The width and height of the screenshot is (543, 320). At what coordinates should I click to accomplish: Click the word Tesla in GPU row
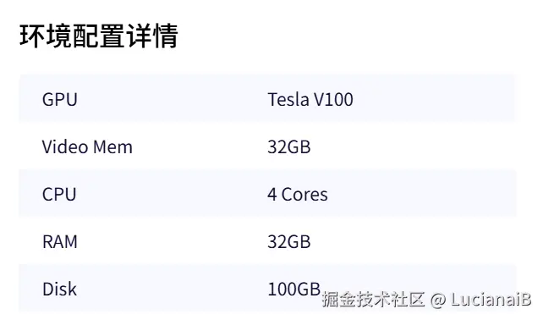(288, 100)
